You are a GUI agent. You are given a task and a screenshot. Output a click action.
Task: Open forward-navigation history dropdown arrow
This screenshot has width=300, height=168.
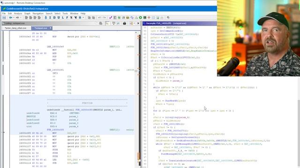pos(21,18)
